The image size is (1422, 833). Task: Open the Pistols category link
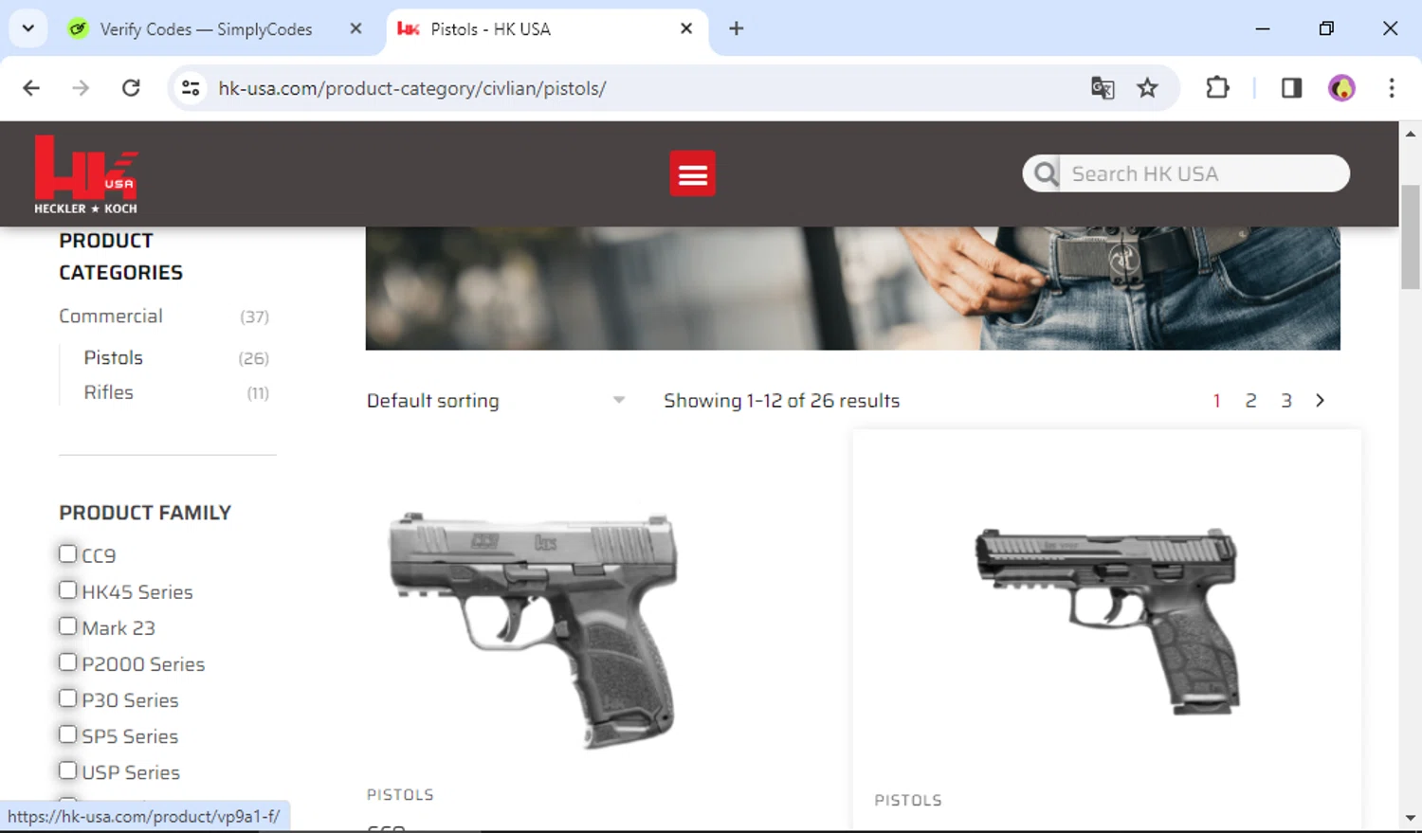(x=113, y=357)
